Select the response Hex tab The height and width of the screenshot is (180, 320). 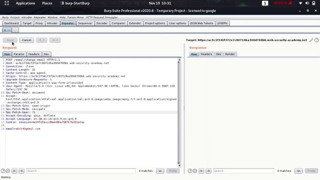[218, 54]
